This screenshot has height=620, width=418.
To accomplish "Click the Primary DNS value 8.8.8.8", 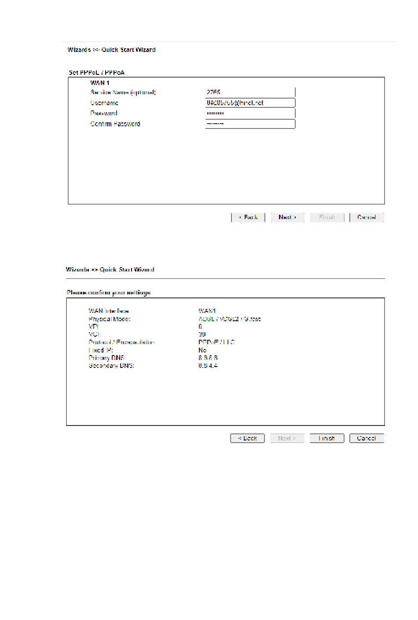I will (x=208, y=358).
